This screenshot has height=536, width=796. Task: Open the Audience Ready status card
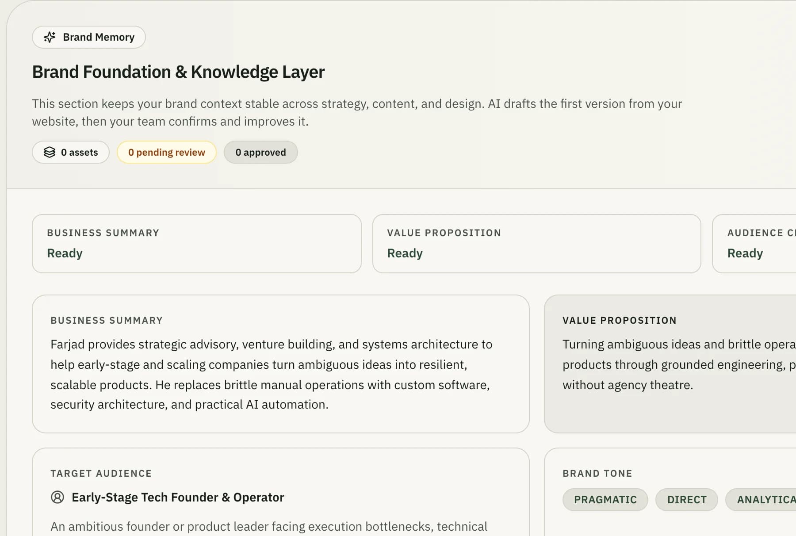click(x=754, y=244)
